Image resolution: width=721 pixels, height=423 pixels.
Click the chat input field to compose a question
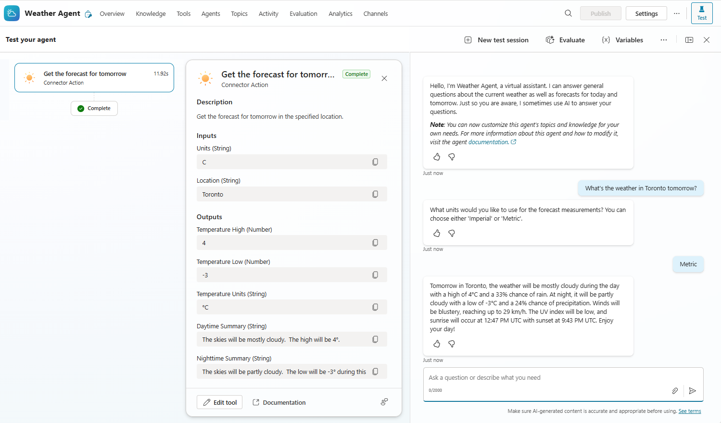pyautogui.click(x=529, y=377)
